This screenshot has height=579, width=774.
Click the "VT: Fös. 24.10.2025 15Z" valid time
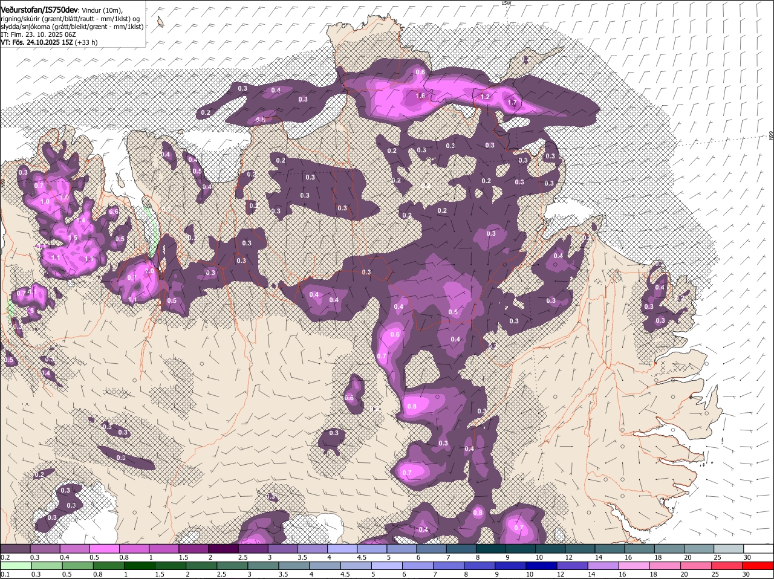[x=37, y=42]
